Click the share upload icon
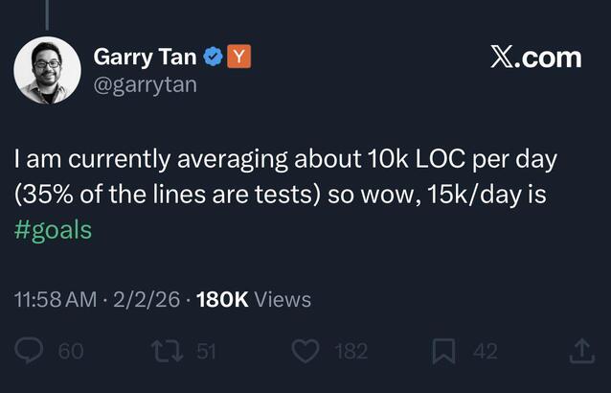The width and height of the screenshot is (611, 393). click(580, 352)
